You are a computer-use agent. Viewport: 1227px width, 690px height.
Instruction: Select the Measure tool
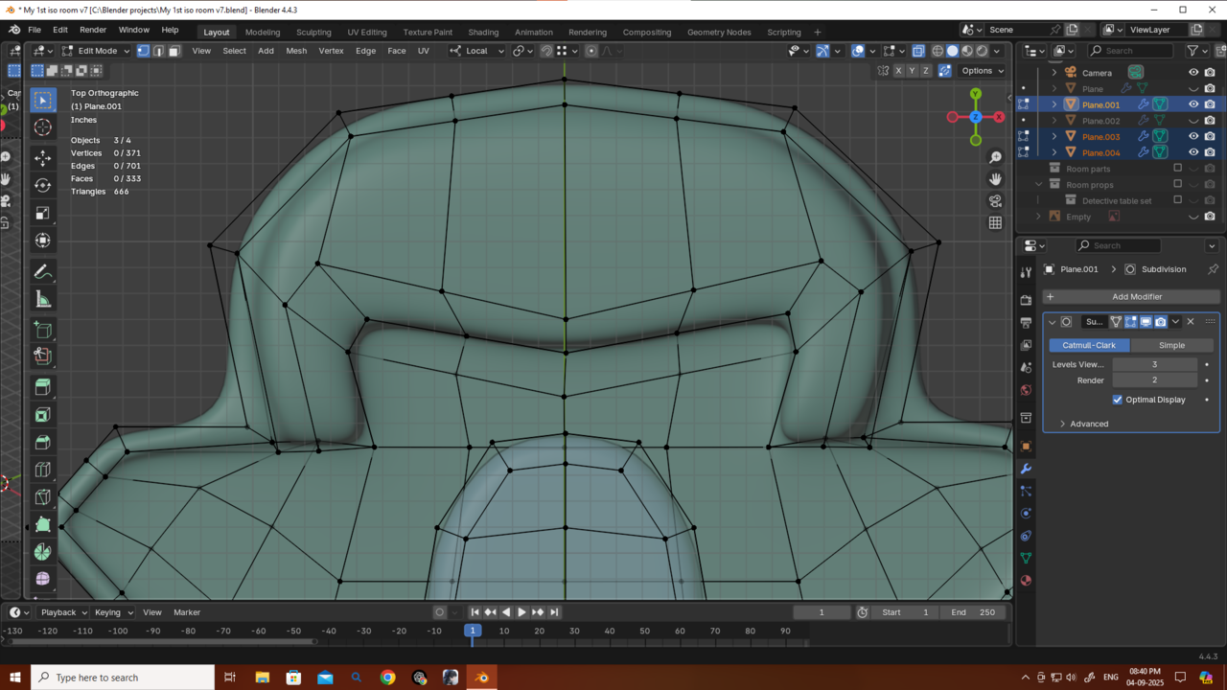point(42,300)
